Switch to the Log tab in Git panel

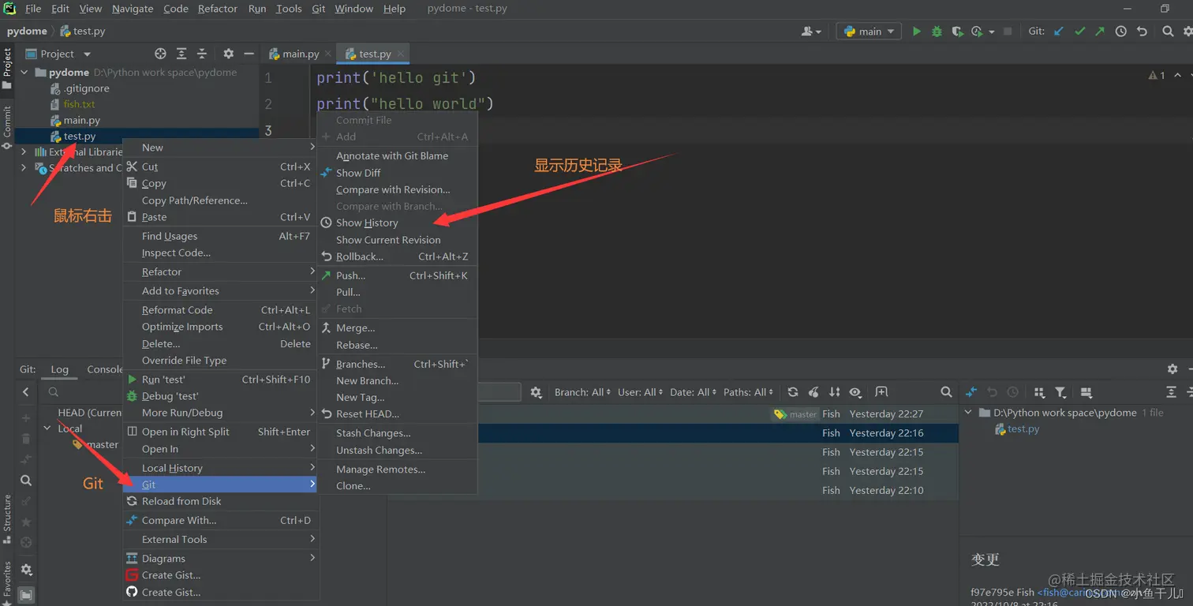(x=60, y=369)
